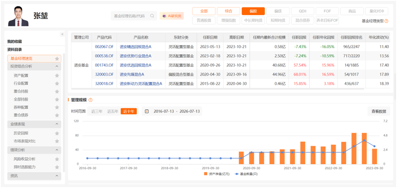Screen dimensions: 397x188
Task: Select the 增强指数 sub-filter
Action: click(228, 20)
